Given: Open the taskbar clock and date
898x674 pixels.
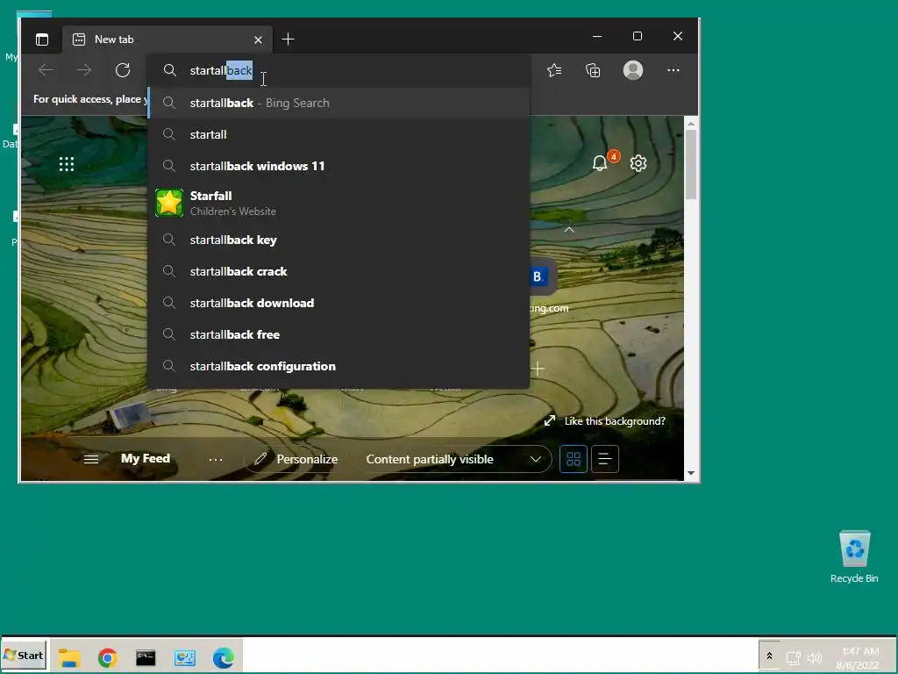Looking at the screenshot, I should (x=859, y=658).
